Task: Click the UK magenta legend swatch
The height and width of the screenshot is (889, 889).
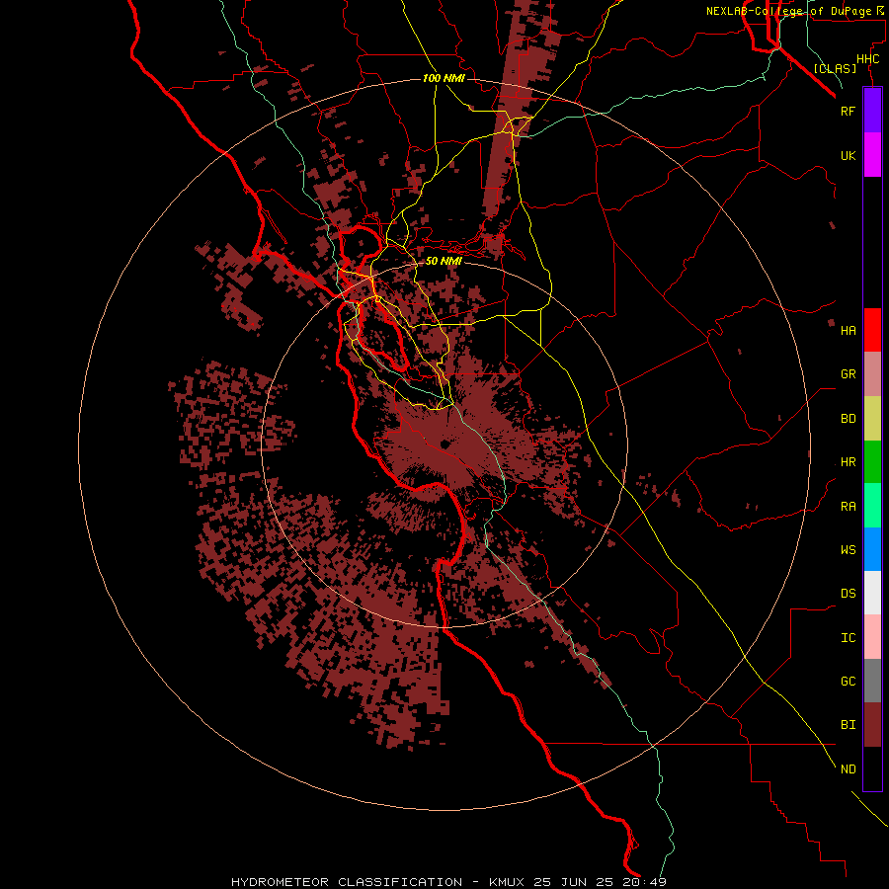Action: (x=872, y=155)
